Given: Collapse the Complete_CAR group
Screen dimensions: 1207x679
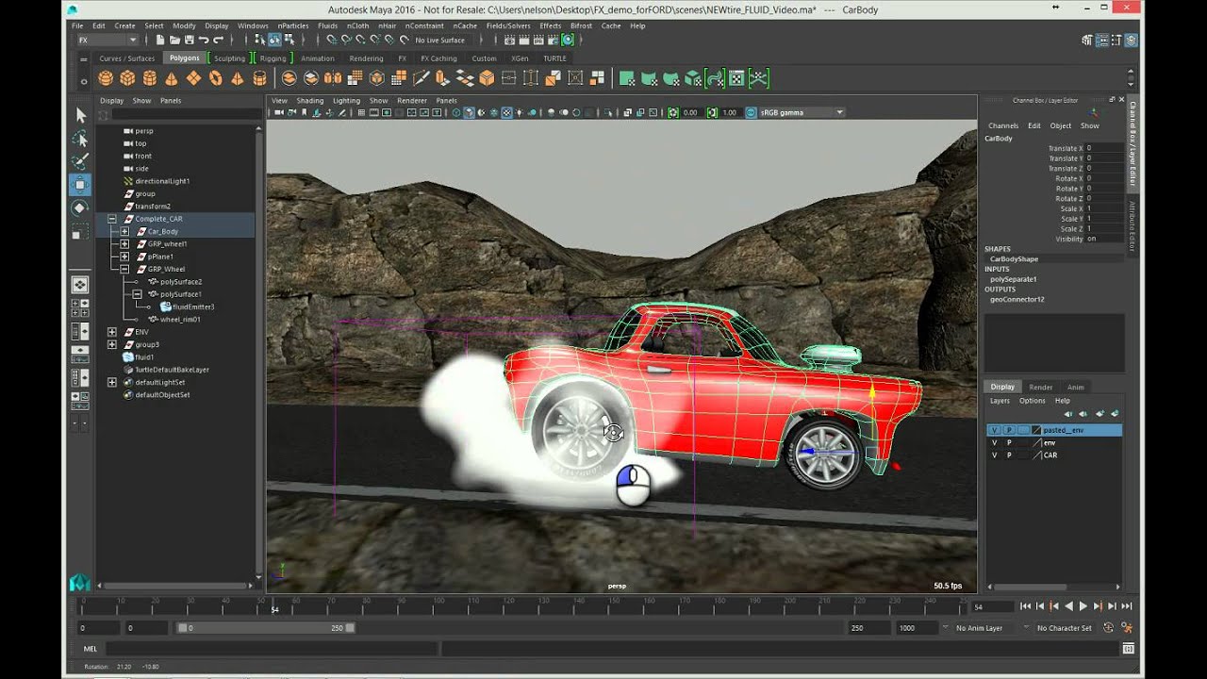Looking at the screenshot, I should (x=112, y=219).
